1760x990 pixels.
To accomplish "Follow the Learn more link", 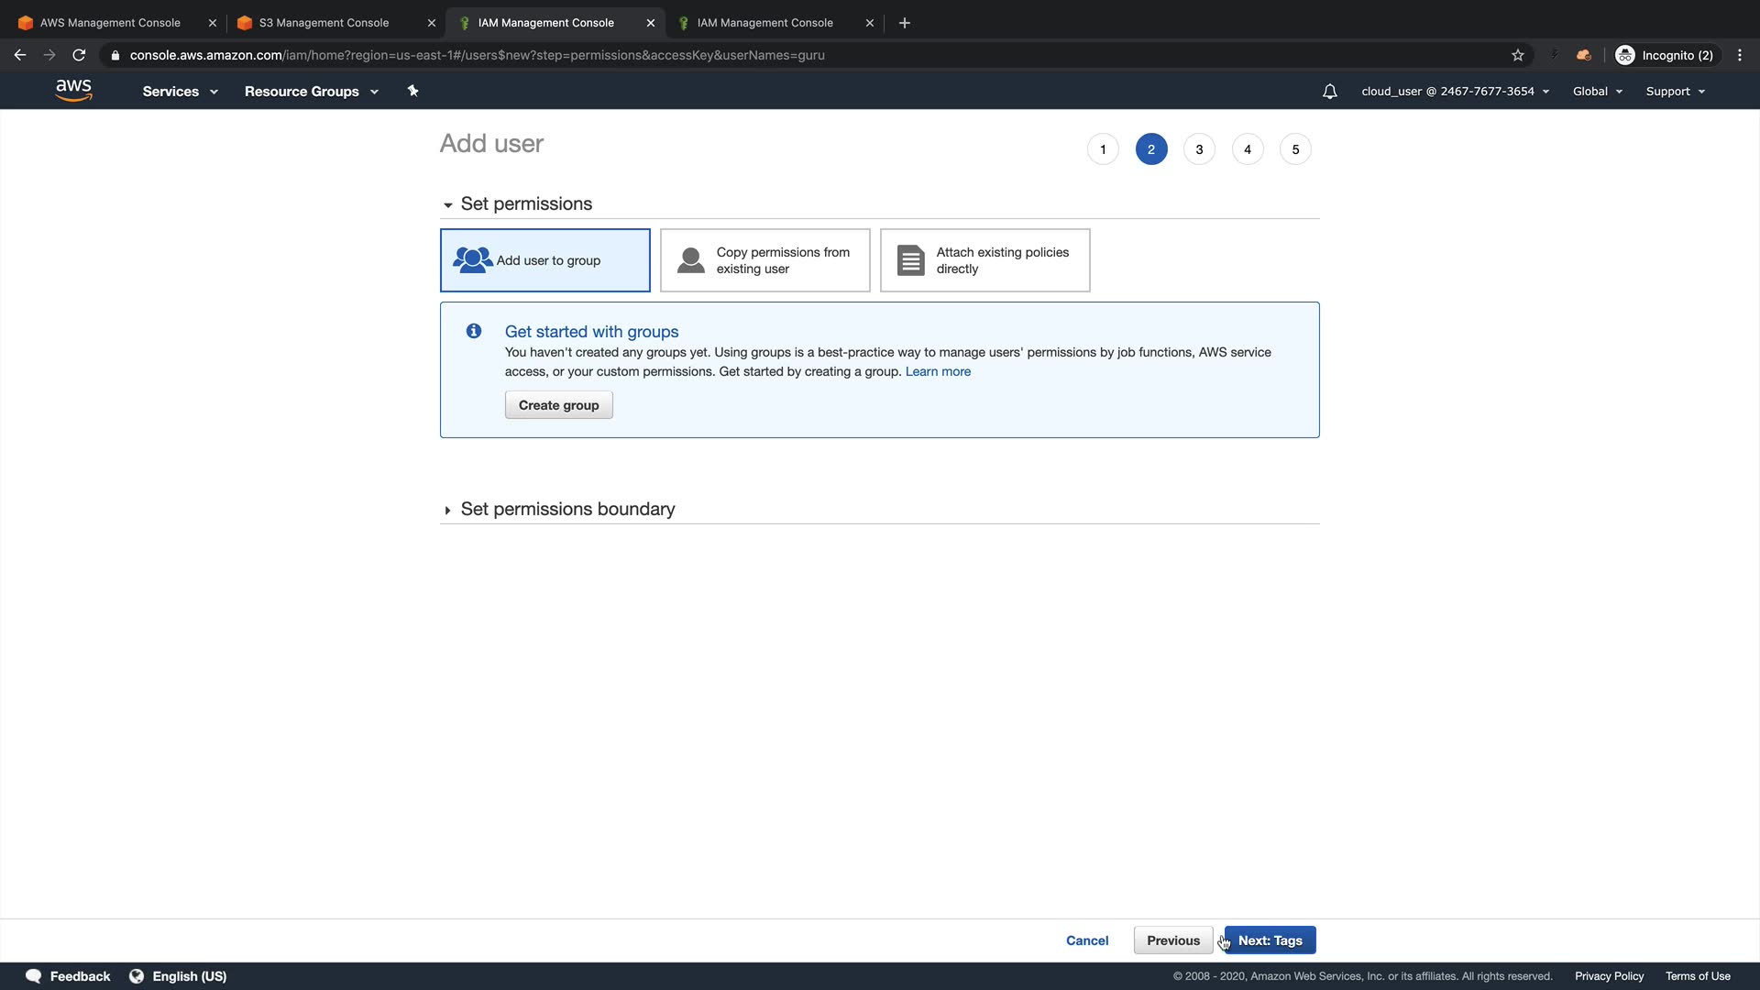I will (938, 371).
